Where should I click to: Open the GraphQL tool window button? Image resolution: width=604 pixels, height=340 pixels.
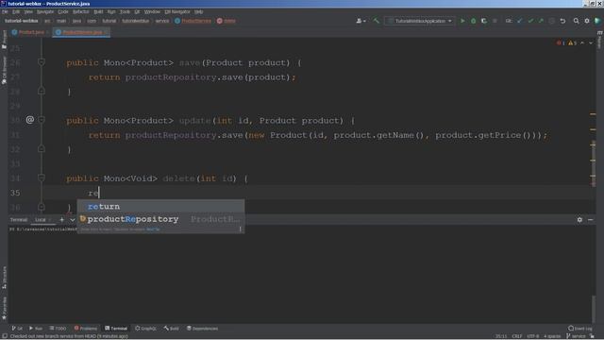tap(145, 329)
